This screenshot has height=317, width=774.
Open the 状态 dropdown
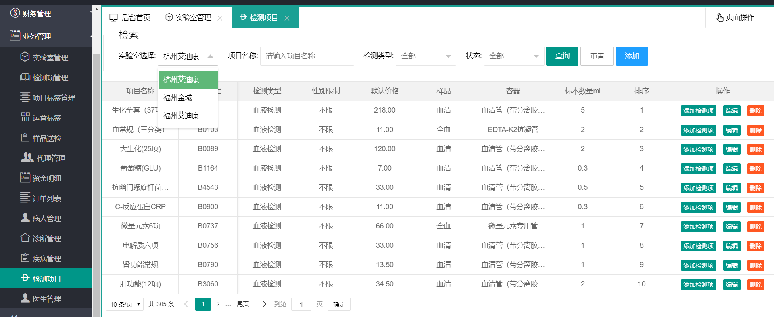514,56
